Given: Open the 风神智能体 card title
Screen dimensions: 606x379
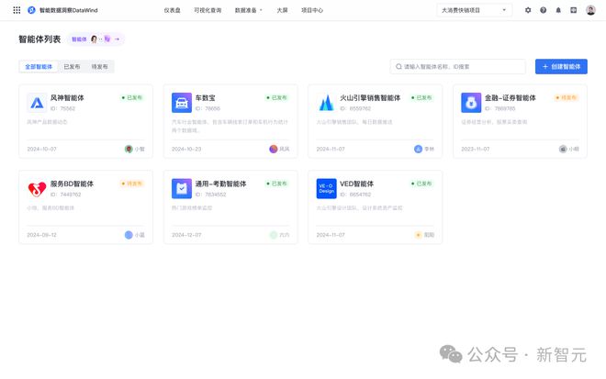Looking at the screenshot, I should [x=67, y=98].
